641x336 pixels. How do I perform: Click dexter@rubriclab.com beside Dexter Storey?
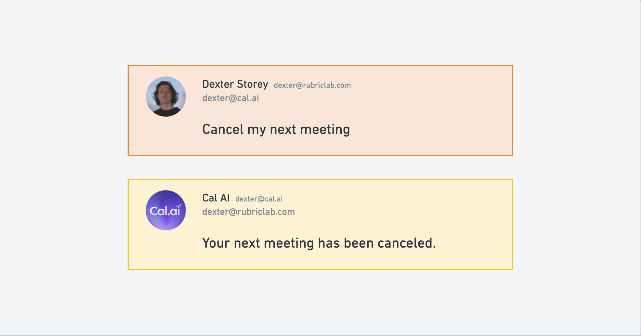coord(312,85)
